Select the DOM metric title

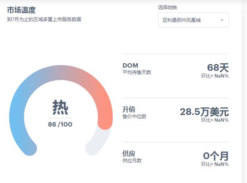130,66
